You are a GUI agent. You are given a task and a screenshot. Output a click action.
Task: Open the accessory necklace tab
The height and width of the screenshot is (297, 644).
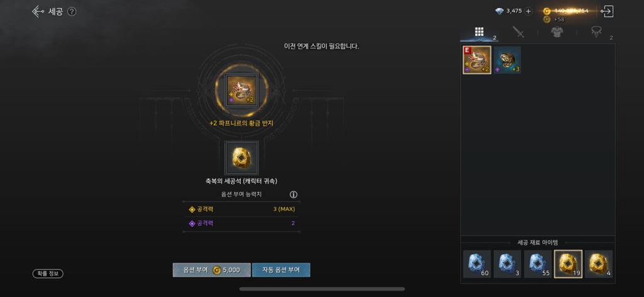(x=596, y=31)
